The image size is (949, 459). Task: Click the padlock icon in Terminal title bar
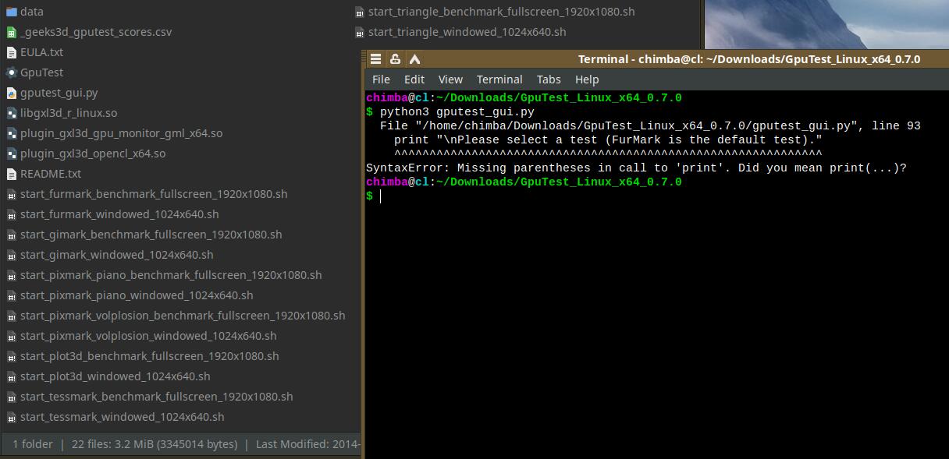pos(395,59)
